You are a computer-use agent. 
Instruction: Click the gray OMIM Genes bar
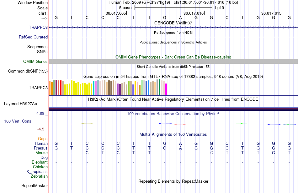click(173, 61)
